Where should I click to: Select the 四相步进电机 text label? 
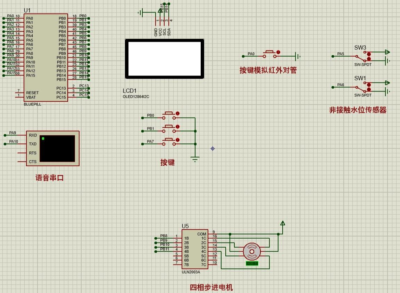pyautogui.click(x=211, y=287)
